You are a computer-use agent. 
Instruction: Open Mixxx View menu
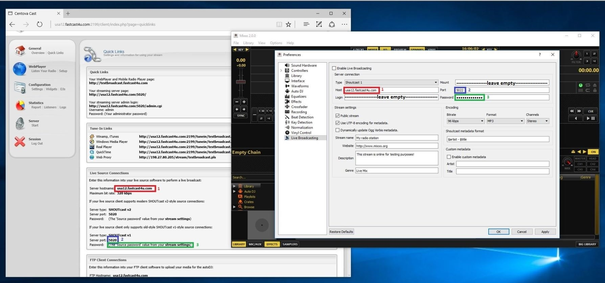click(262, 43)
